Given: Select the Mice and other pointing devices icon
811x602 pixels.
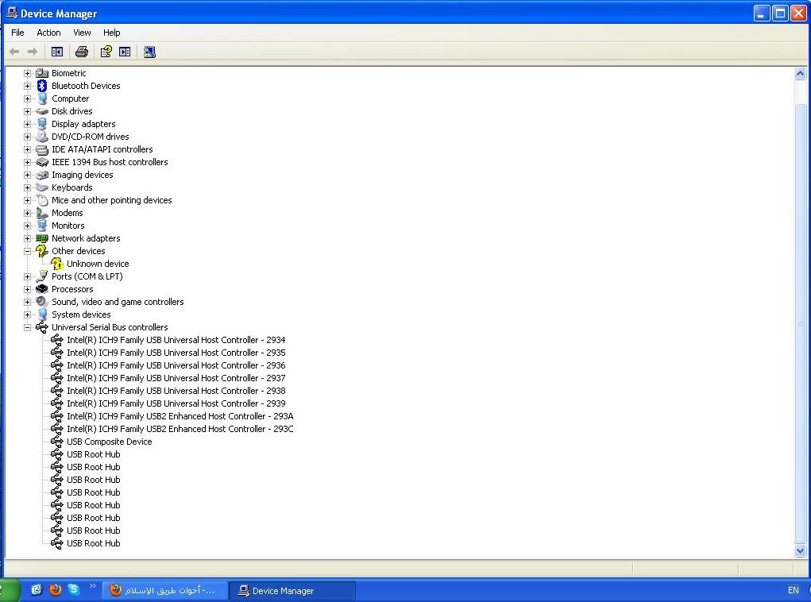Looking at the screenshot, I should tap(42, 200).
